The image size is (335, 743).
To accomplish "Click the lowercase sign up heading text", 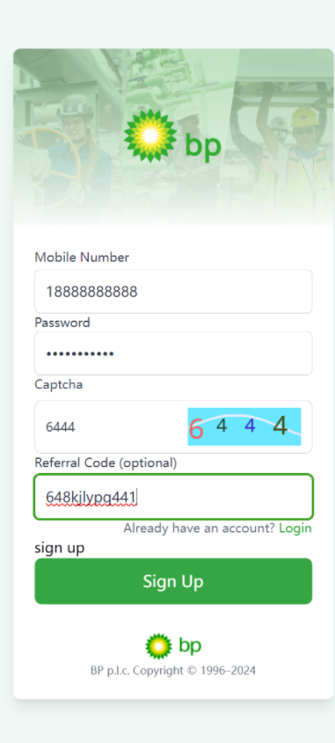I will [60, 548].
